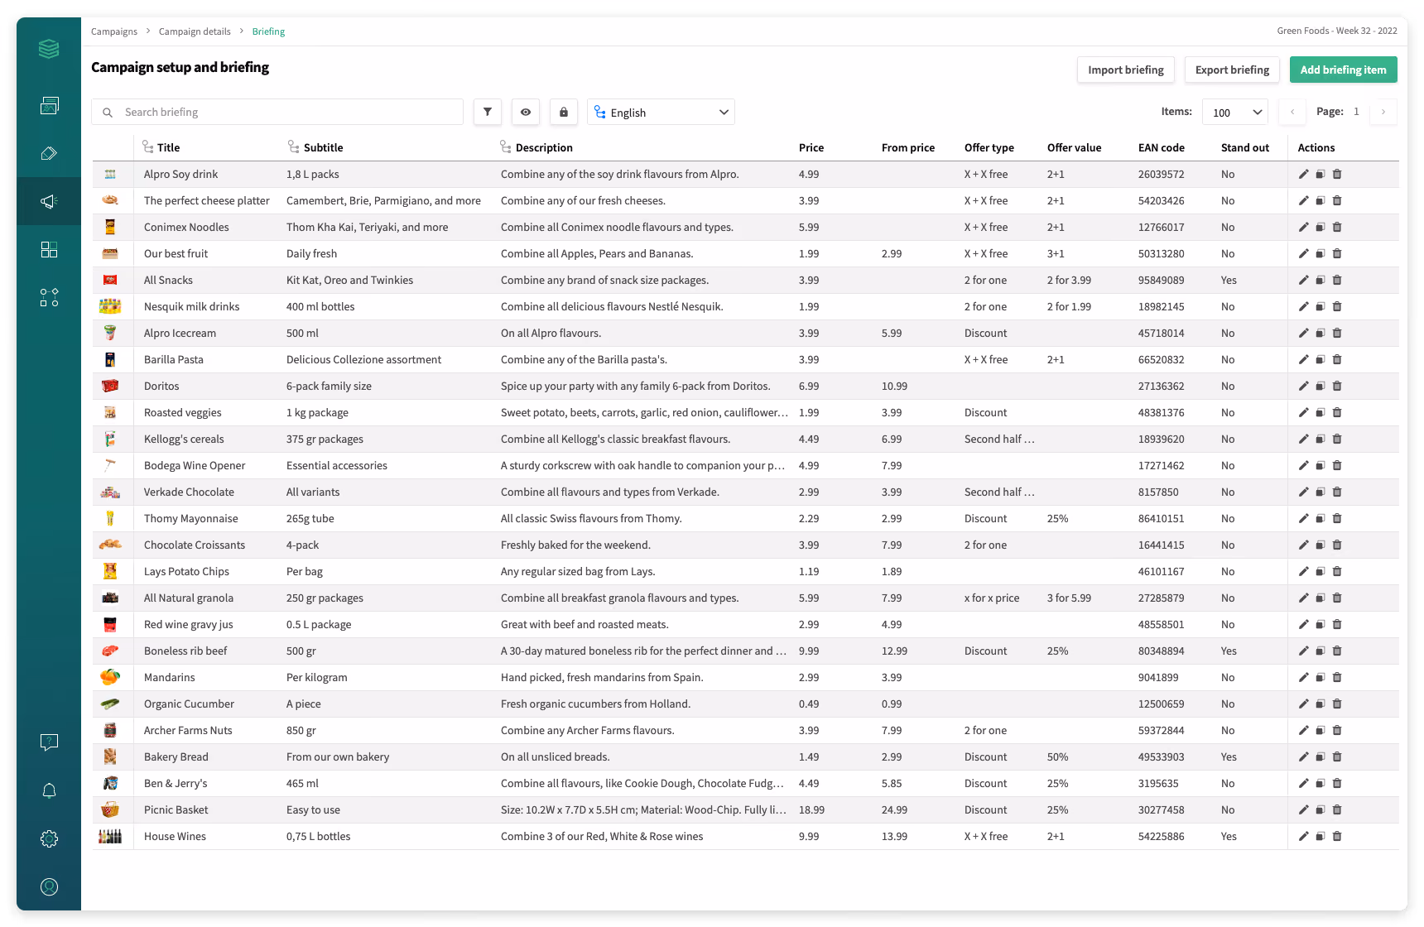Edit the Lays Potato Chips item
The width and height of the screenshot is (1424, 927).
click(x=1303, y=571)
